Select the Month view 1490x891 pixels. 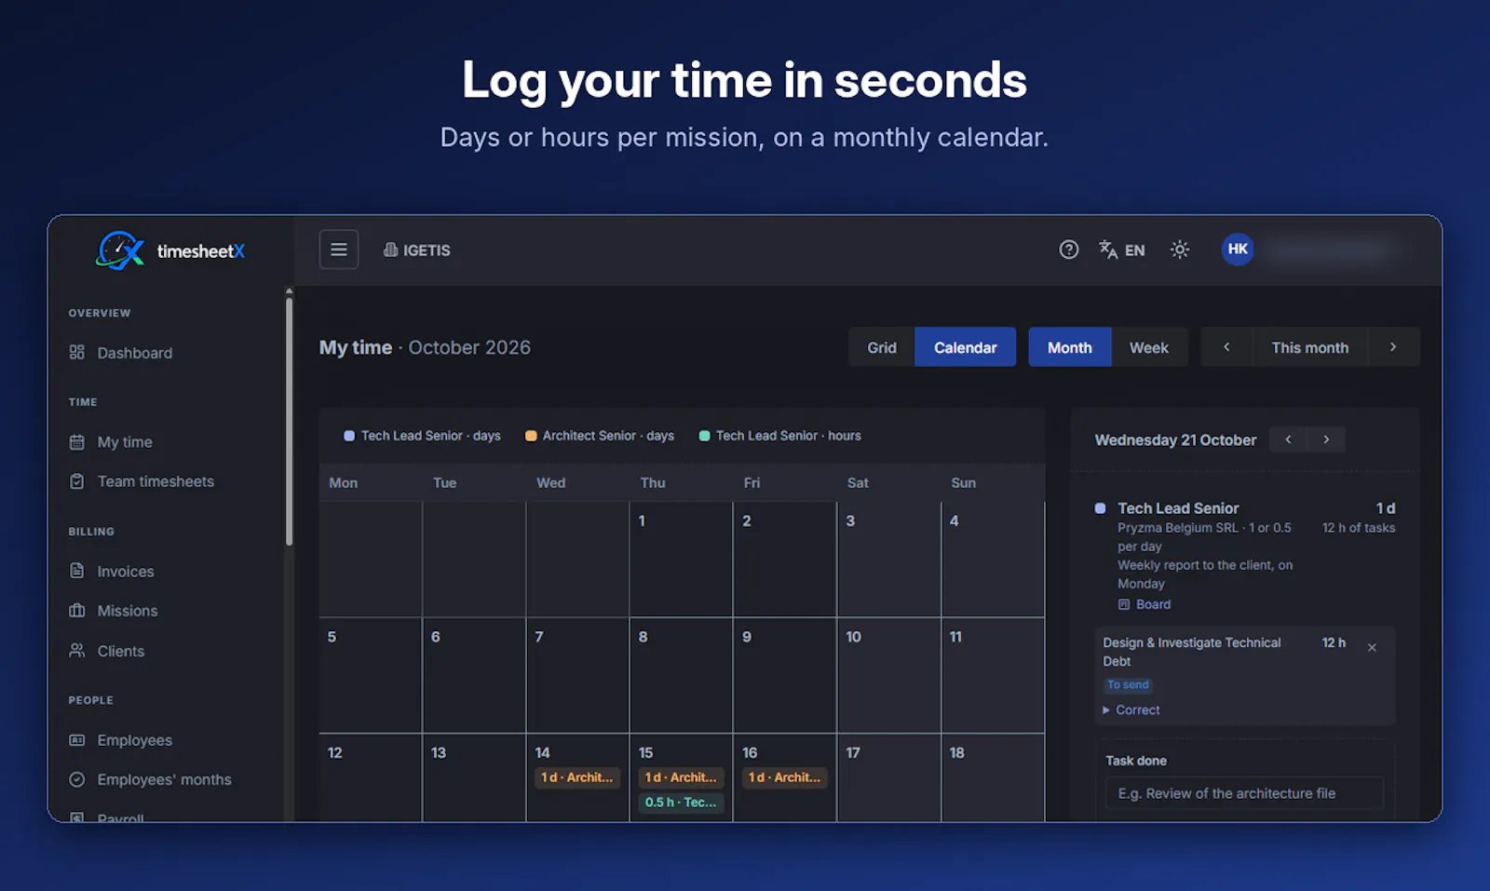pos(1070,347)
